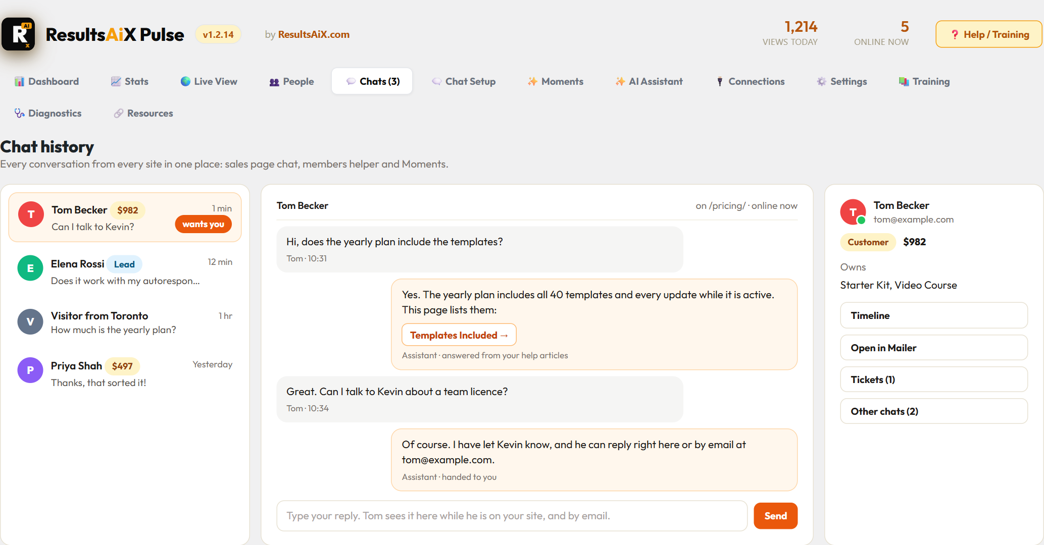Send the chat reply

[775, 516]
